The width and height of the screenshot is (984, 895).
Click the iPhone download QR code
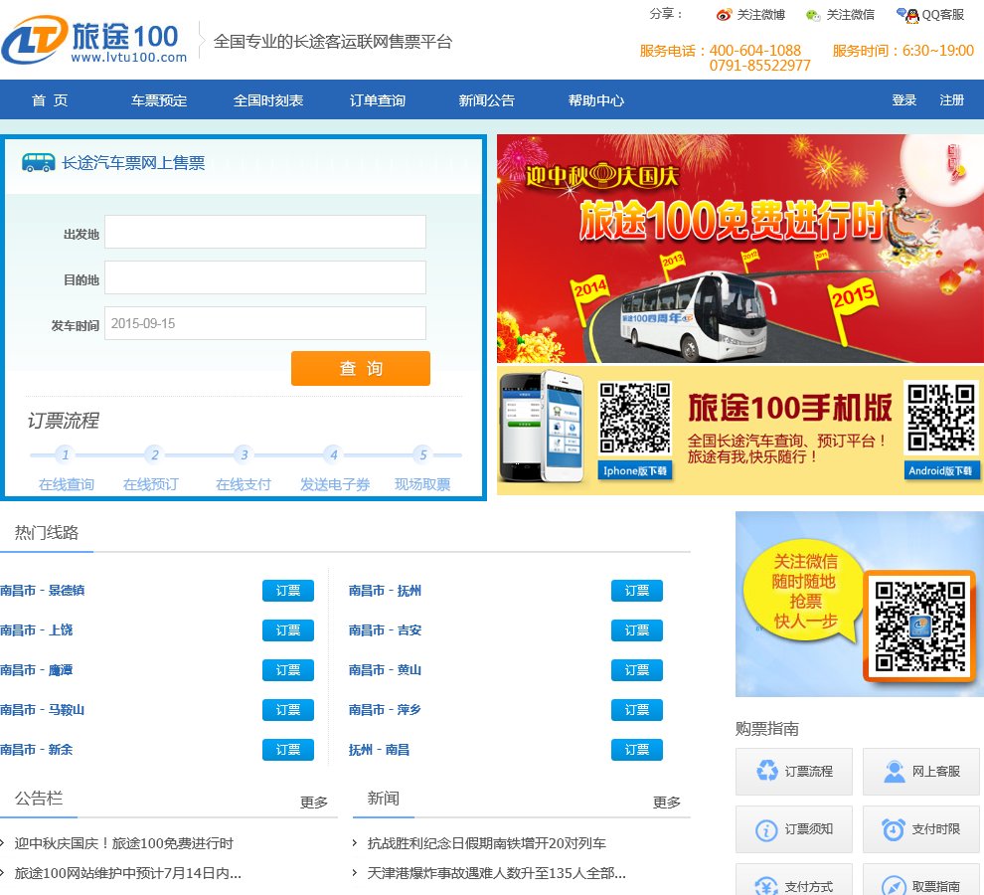(x=634, y=418)
